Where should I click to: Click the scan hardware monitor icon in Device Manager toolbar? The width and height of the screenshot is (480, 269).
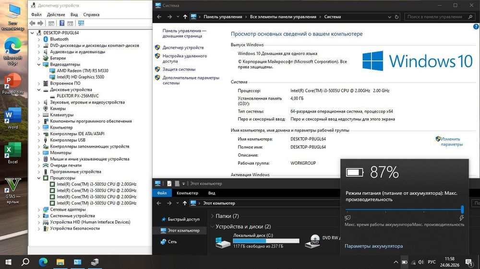(81, 23)
